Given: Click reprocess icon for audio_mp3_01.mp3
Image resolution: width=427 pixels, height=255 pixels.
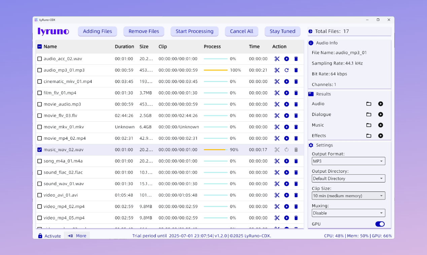Looking at the screenshot, I should pyautogui.click(x=286, y=70).
